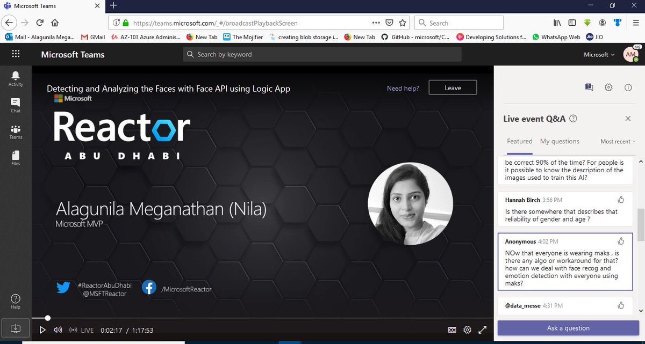The height and width of the screenshot is (344, 645).
Task: Enter fullscreen video mode
Action: pos(483,330)
